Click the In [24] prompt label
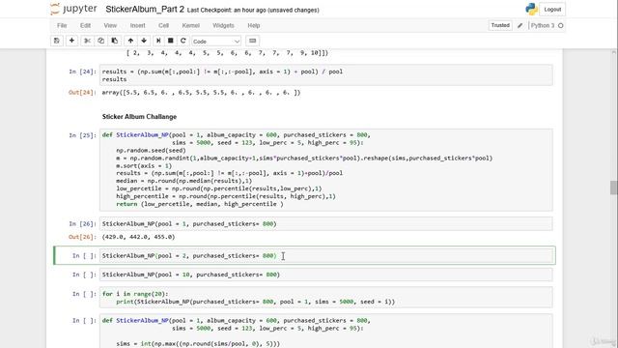Viewport: 618px width, 348px height. tap(82, 72)
